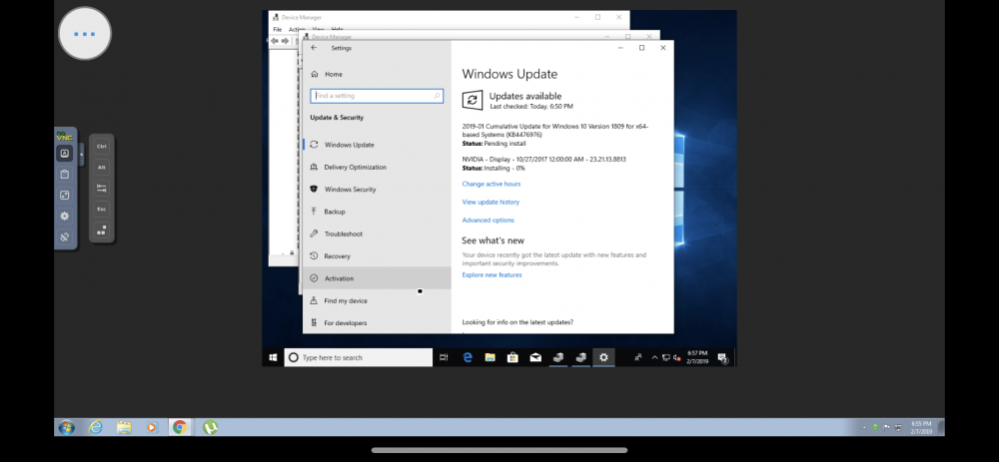Image resolution: width=999 pixels, height=462 pixels.
Task: Open Windows Explorer on Windows 7 taskbar
Action: pyautogui.click(x=124, y=427)
